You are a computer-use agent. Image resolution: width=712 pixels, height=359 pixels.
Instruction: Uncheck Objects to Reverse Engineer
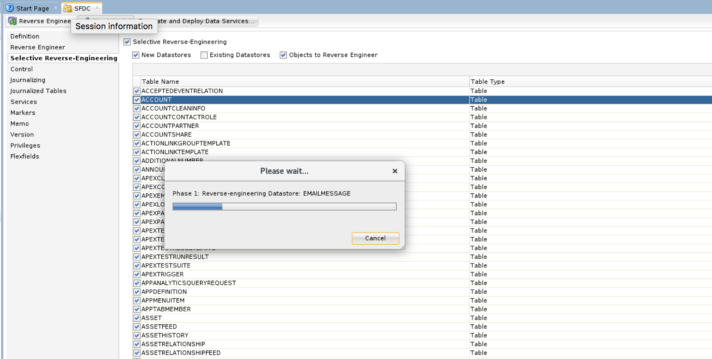(x=283, y=55)
